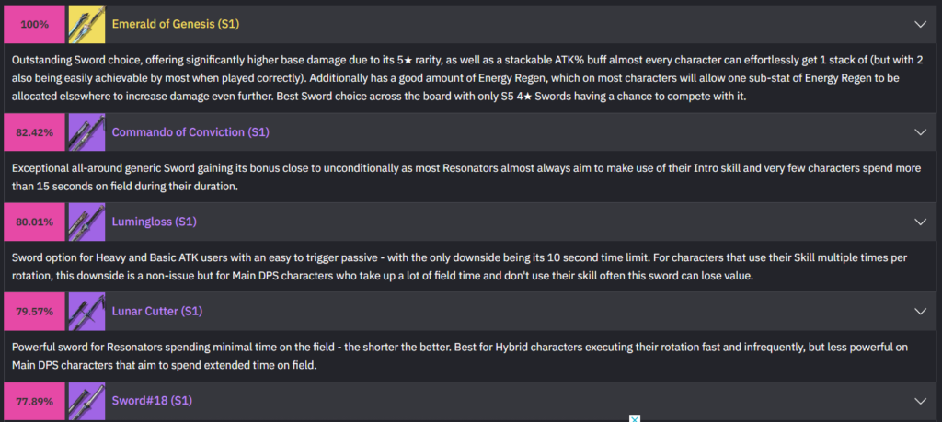Select the 77.89% rating badge
The width and height of the screenshot is (942, 422).
coord(34,401)
